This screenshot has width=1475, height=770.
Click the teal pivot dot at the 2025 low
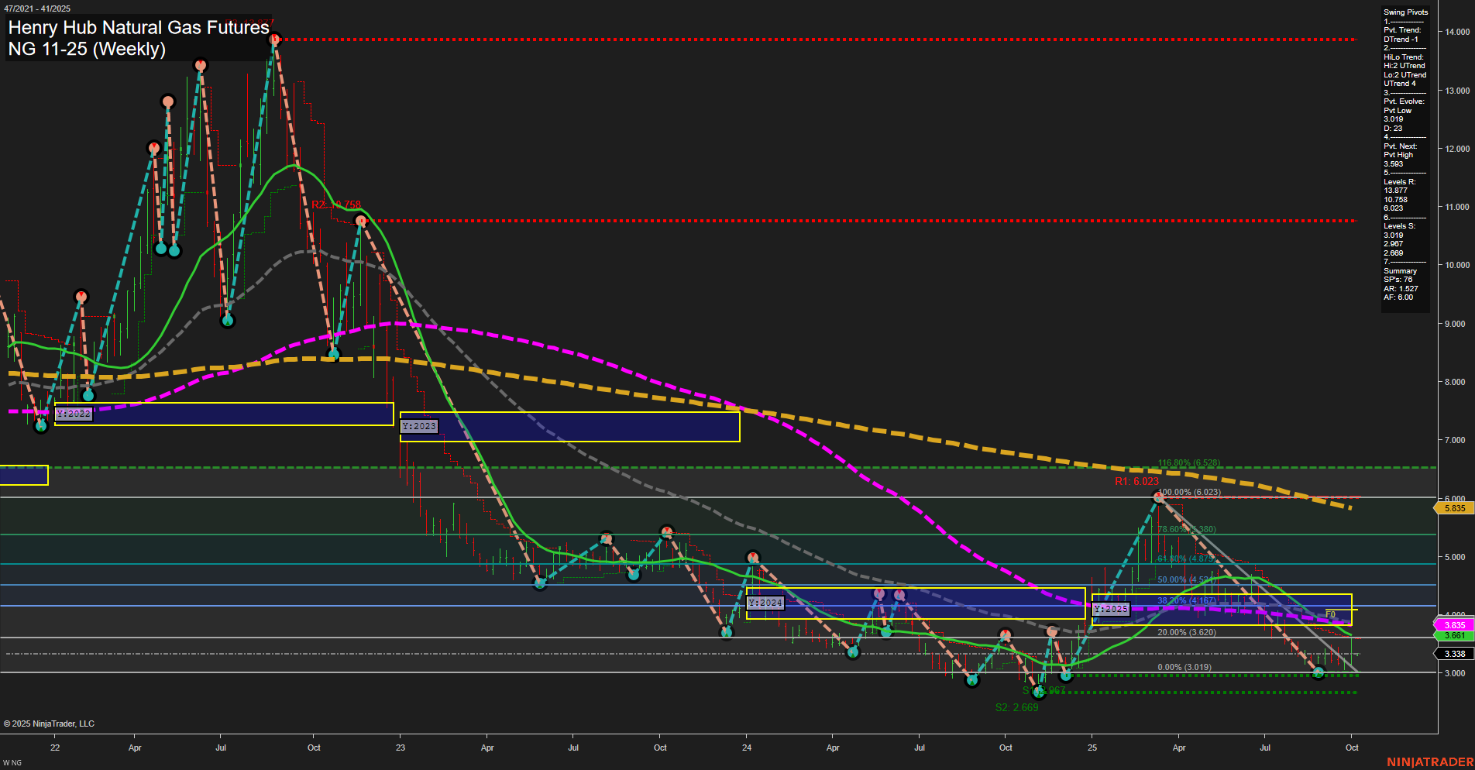click(x=1317, y=672)
